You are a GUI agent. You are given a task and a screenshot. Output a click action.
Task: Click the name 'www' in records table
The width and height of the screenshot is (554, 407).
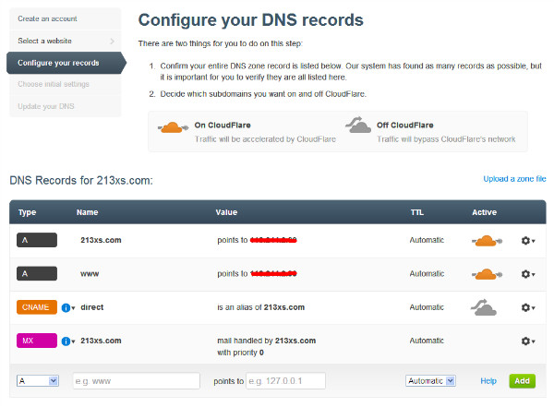coord(90,274)
